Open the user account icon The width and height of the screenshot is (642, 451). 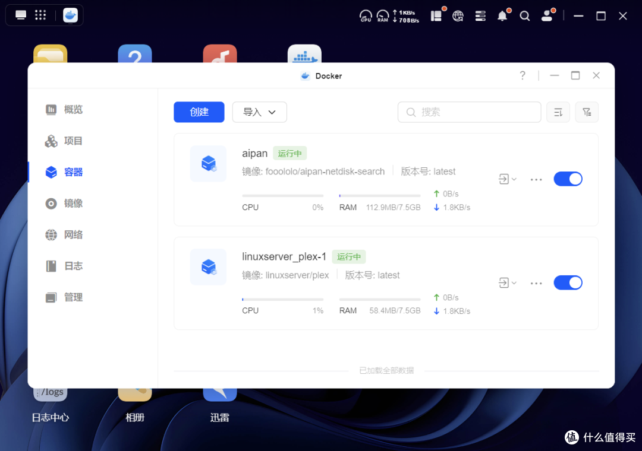coord(547,15)
